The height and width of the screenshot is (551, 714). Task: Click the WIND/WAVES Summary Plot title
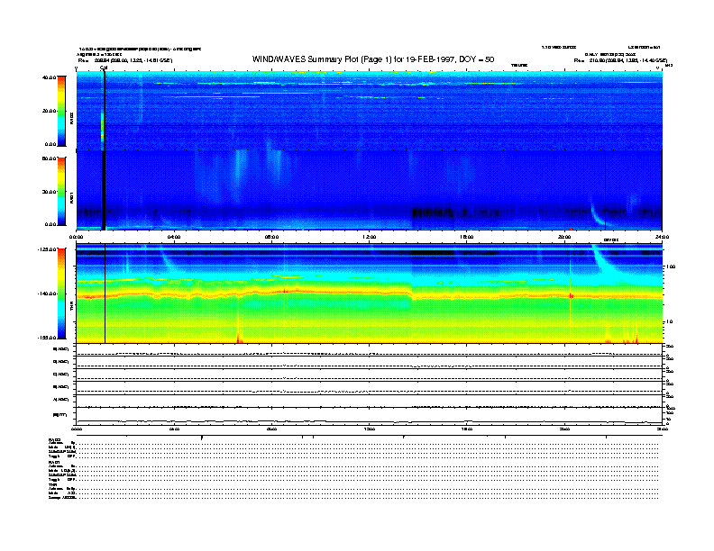373,59
